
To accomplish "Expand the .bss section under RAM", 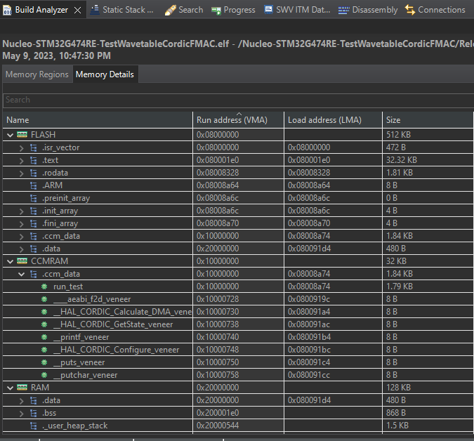I will 21,414.
